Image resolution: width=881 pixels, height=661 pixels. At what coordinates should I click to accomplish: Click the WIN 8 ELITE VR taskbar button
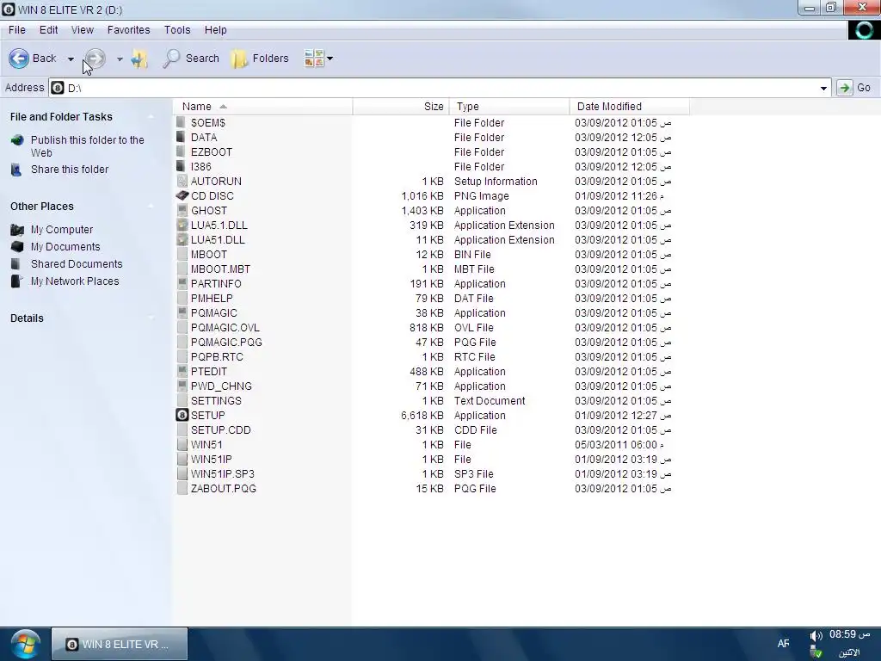(119, 644)
